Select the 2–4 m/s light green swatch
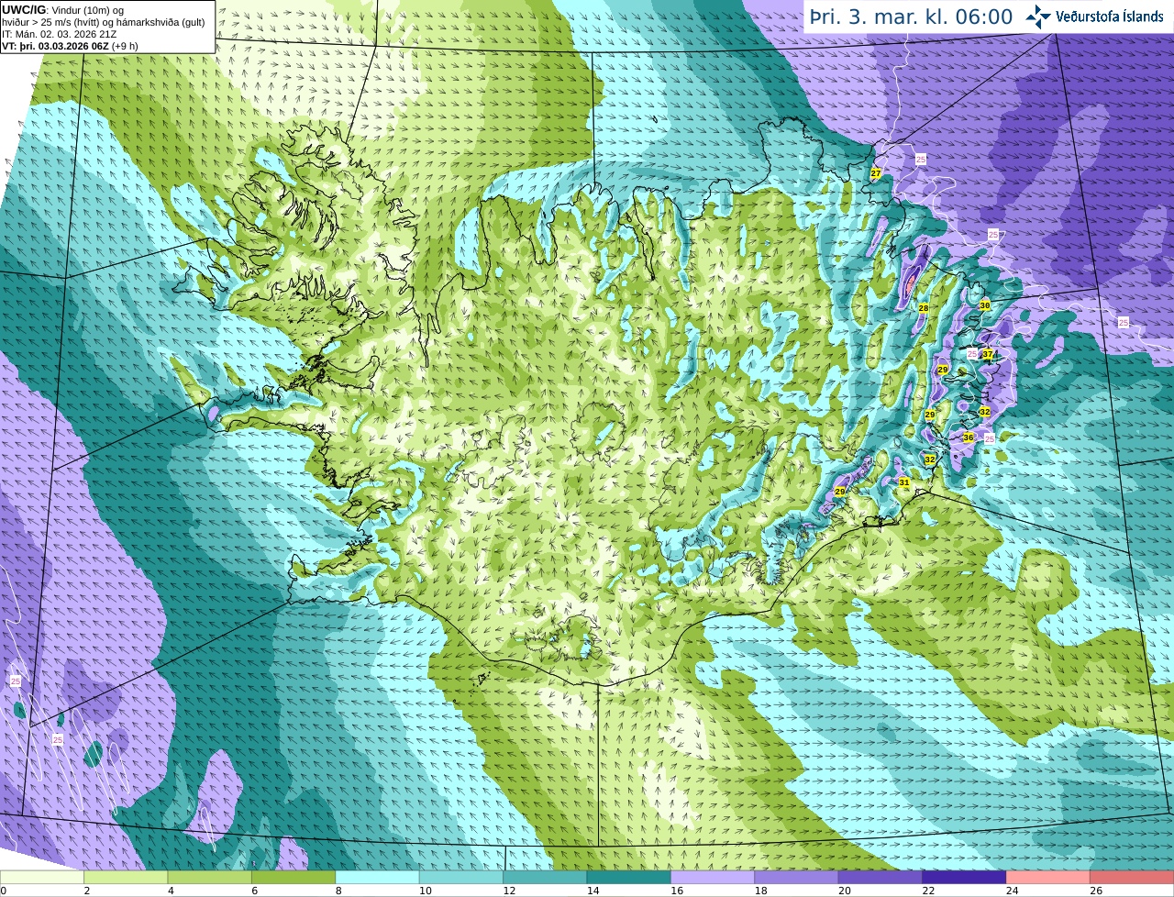Viewport: 1174px width, 897px height. [126, 877]
